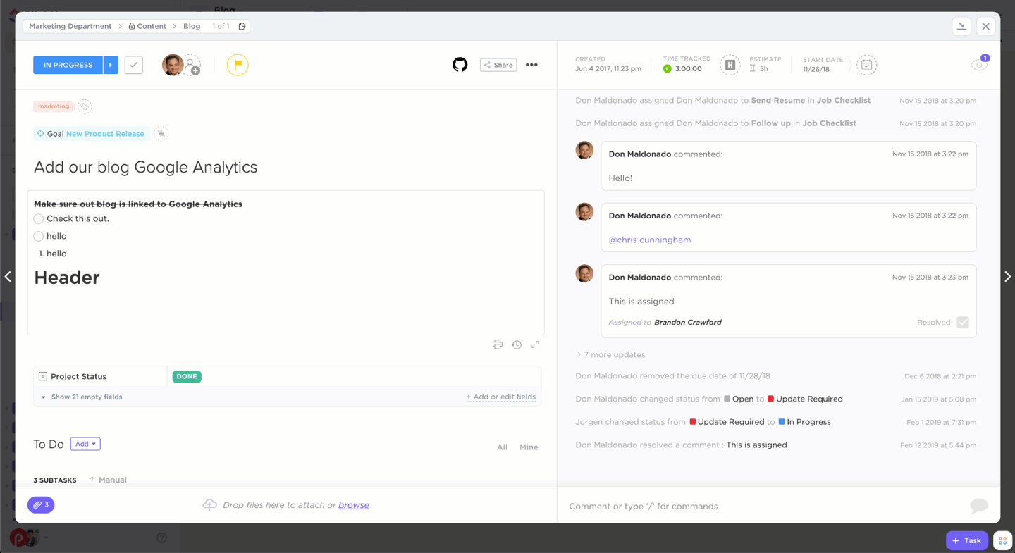Click the comment input field
The image size is (1015, 553).
point(761,506)
